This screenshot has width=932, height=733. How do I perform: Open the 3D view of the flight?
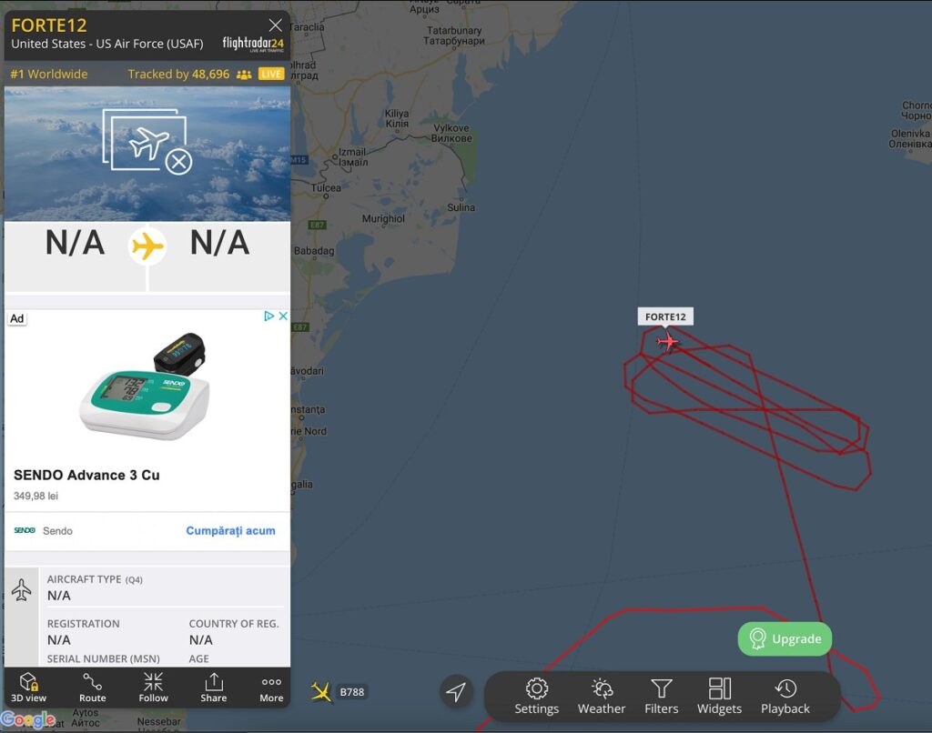(x=28, y=688)
